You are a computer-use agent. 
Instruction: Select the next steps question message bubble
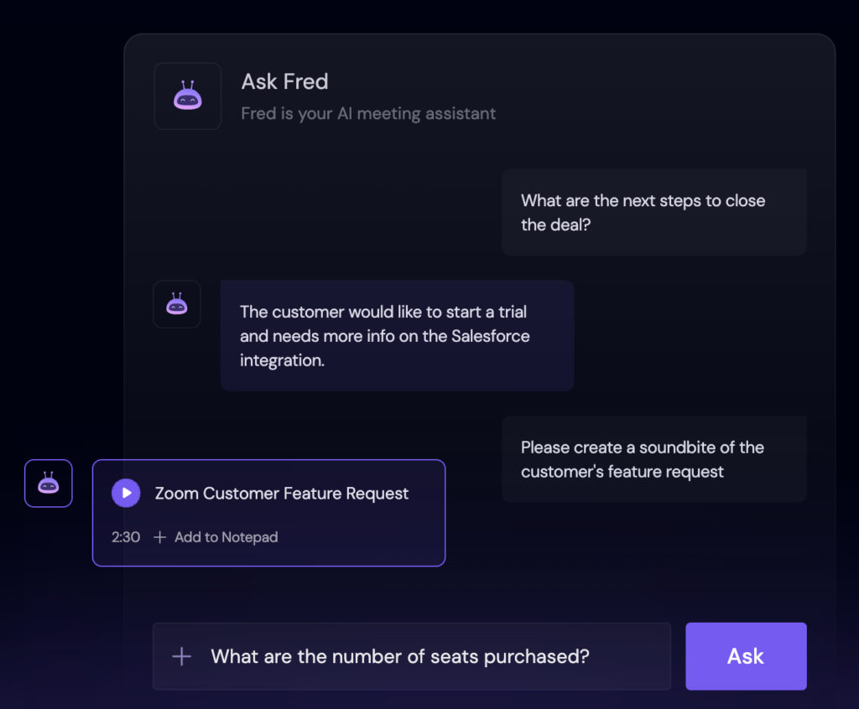[653, 212]
